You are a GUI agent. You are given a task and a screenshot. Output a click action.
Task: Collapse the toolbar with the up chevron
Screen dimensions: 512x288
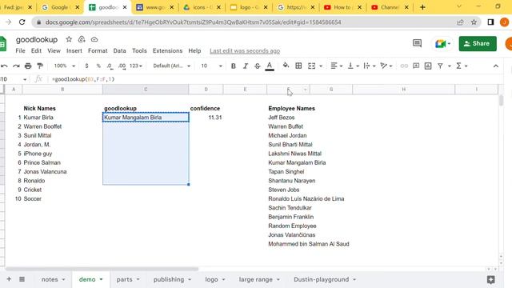coord(496,66)
